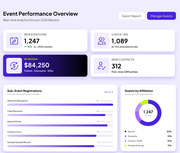Click the Sub-Event Registrations heading
The image size is (180, 153).
(24, 91)
